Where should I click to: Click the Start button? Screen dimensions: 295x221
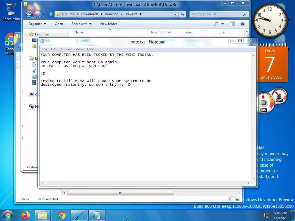[7, 215]
